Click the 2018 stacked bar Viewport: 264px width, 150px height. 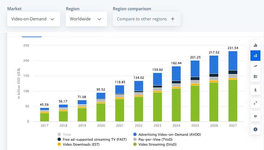click(63, 113)
